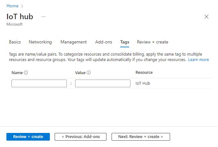Click the Next: Review + create button
The width and height of the screenshot is (218, 147).
coord(141,137)
